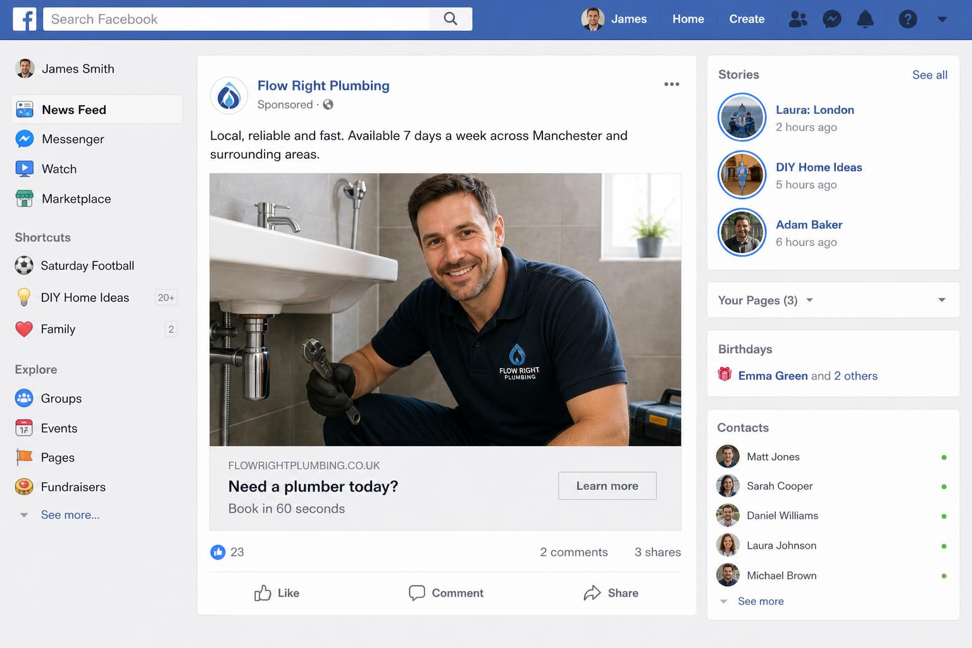Open Friend Requests icon in top bar
This screenshot has width=972, height=648.
pos(798,19)
